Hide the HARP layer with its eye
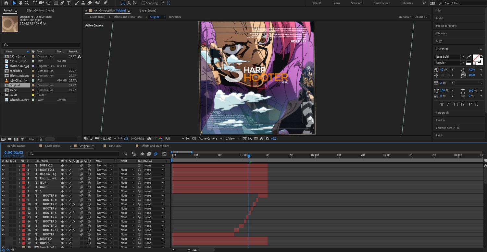Screen dimensions: 487x252 click(3, 187)
